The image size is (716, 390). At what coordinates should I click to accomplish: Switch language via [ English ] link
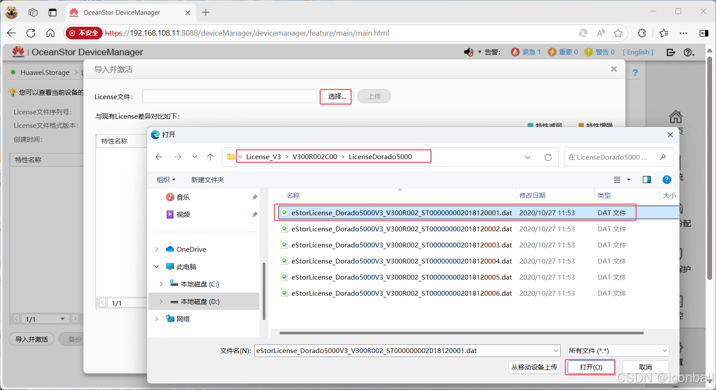(638, 52)
